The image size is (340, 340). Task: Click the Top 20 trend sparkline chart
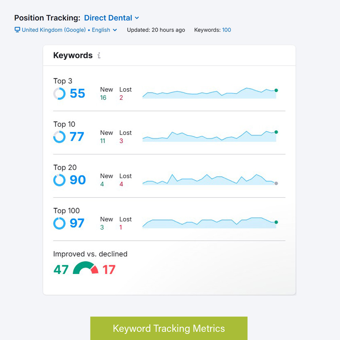coord(209,180)
